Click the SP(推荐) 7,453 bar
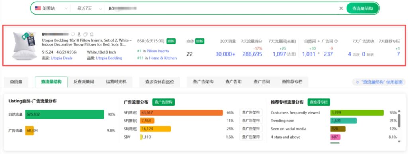 pyautogui.click(x=147, y=121)
